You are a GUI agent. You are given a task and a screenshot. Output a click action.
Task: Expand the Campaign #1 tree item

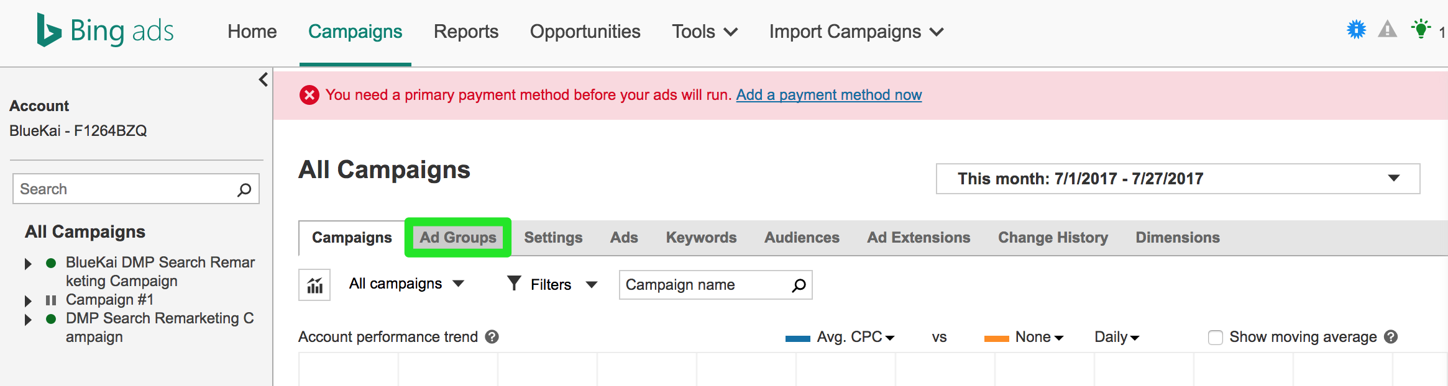click(28, 301)
